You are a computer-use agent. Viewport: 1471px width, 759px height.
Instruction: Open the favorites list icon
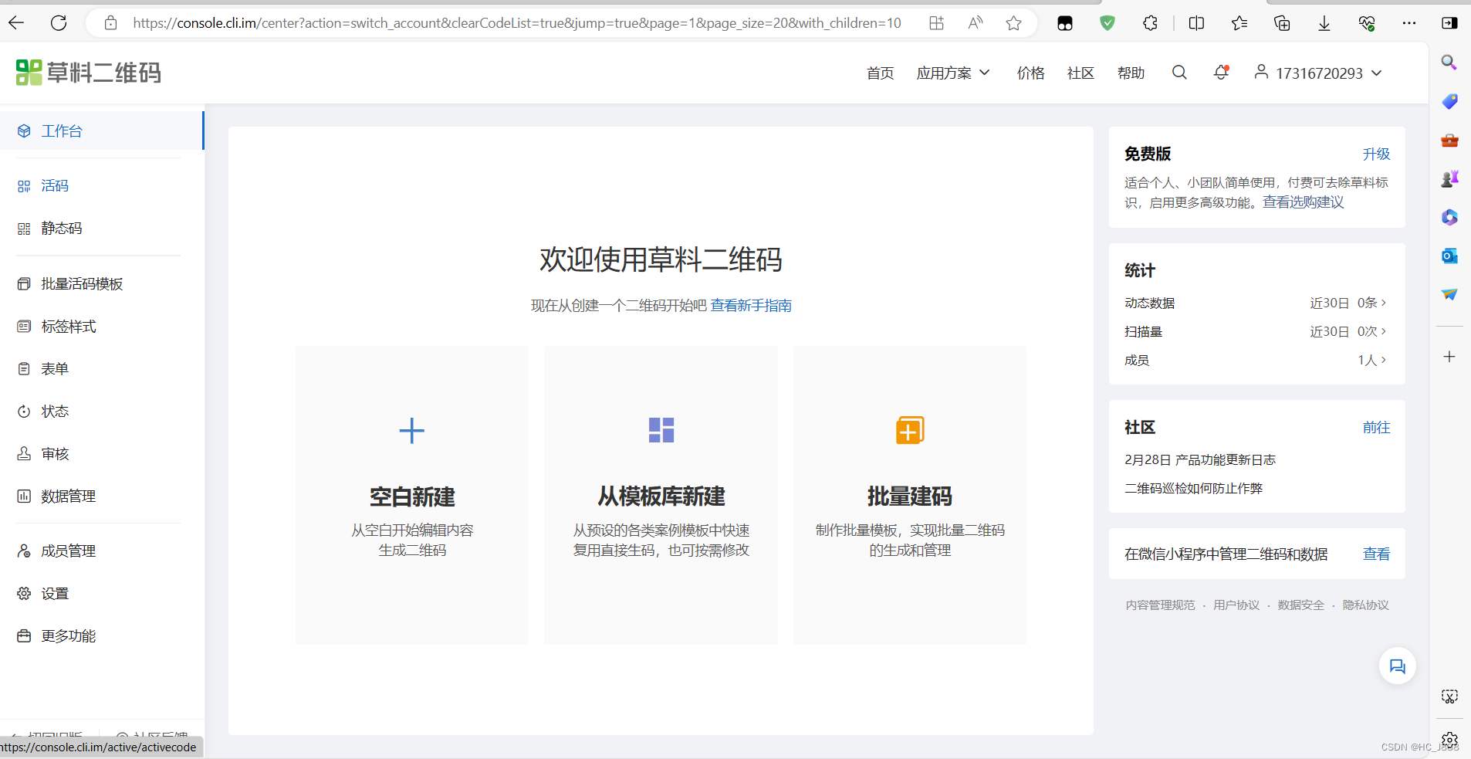pos(1239,23)
